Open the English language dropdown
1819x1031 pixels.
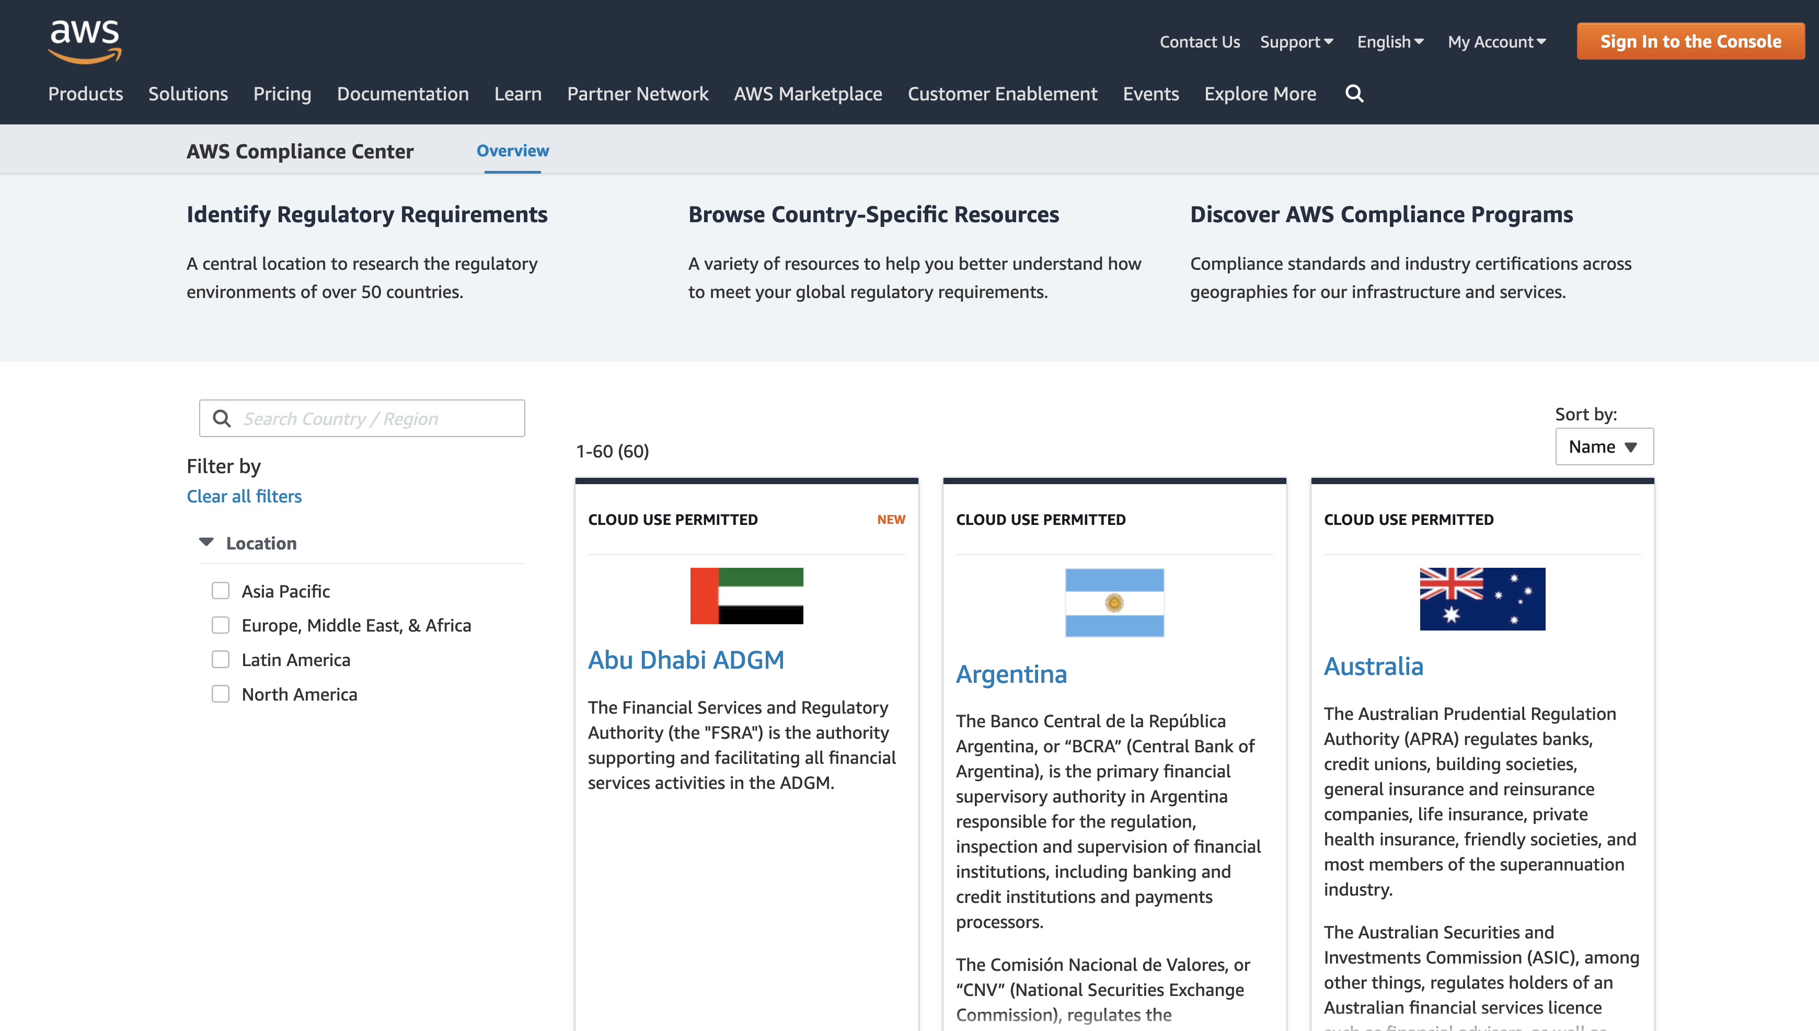point(1390,42)
